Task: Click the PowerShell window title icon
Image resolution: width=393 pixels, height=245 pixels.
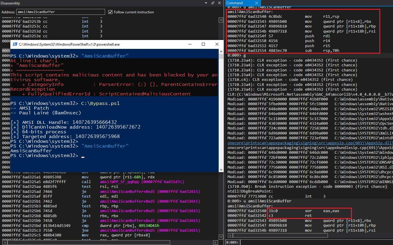Action: pos(15,44)
